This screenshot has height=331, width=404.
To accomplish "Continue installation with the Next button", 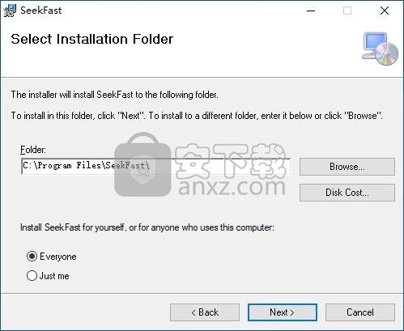I will [283, 312].
